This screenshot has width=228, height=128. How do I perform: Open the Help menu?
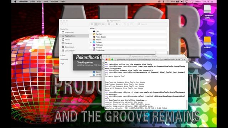point(63,1)
